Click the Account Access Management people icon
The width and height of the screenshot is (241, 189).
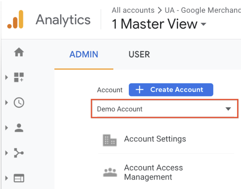point(110,172)
